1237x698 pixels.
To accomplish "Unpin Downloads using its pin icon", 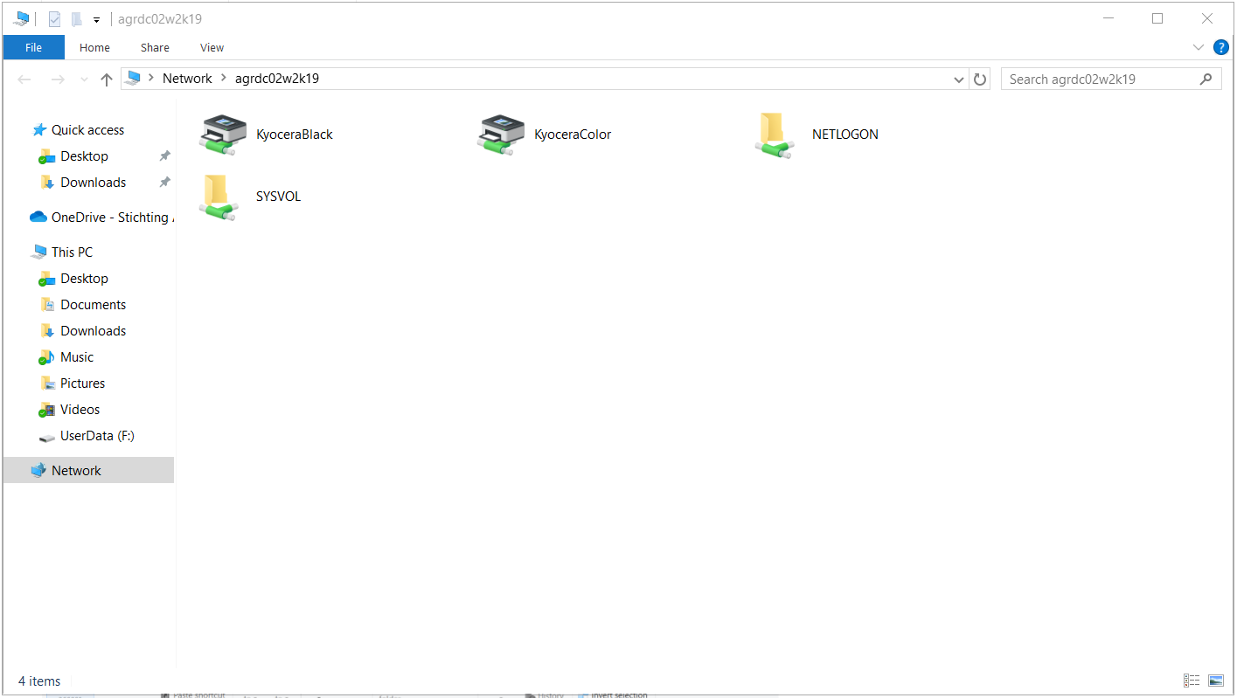I will pos(164,183).
